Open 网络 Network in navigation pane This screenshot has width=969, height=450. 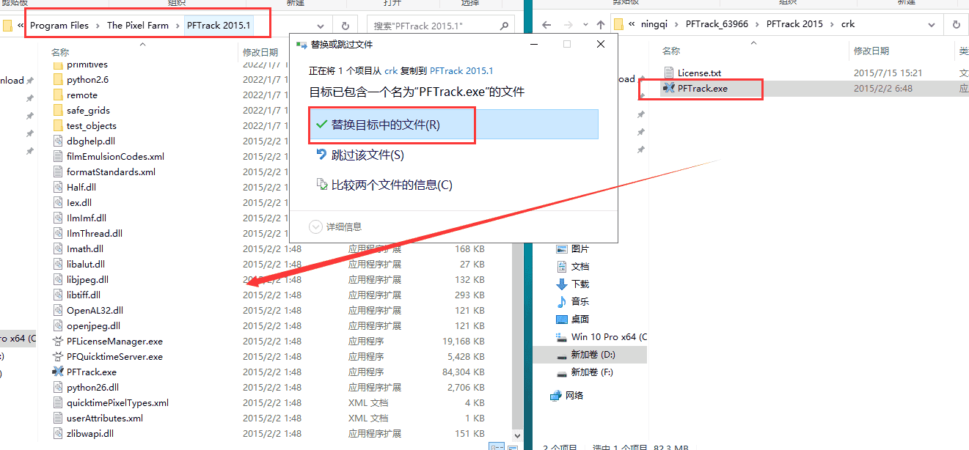coord(567,396)
